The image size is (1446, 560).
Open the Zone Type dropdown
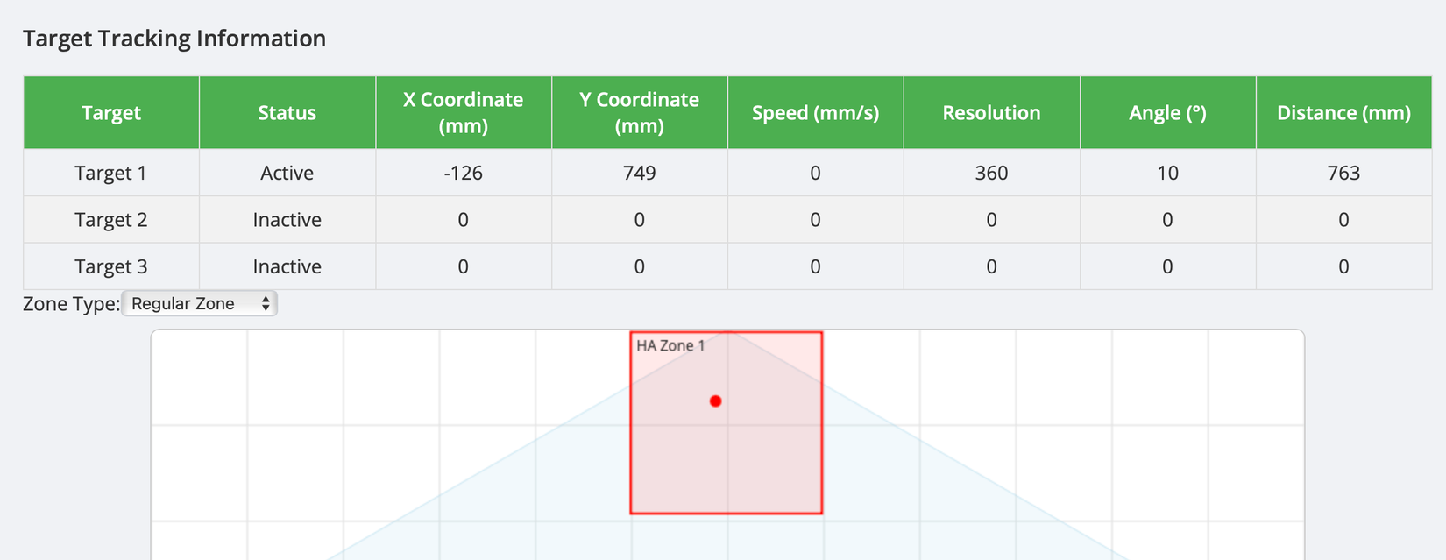click(200, 304)
